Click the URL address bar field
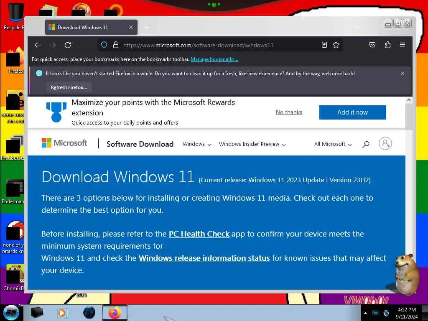Screen dimensions: 428x321 [220, 45]
